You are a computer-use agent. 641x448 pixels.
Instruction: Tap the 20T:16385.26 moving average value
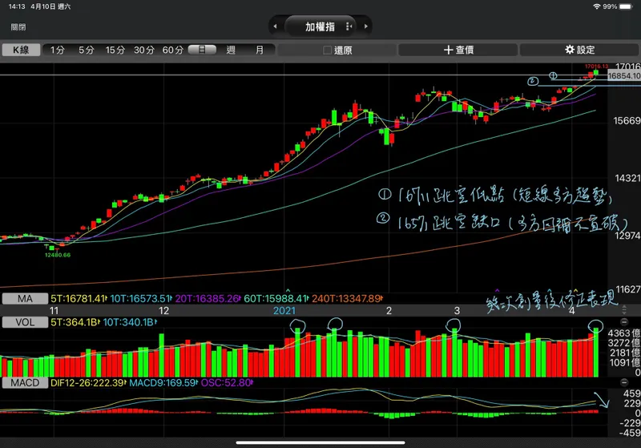tap(208, 299)
